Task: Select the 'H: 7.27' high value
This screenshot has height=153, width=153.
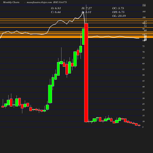Action: (87, 8)
